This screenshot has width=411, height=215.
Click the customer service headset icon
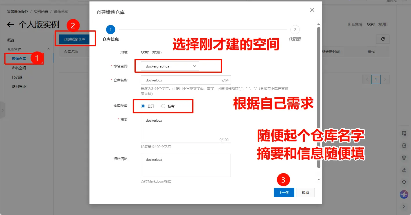[404, 182]
